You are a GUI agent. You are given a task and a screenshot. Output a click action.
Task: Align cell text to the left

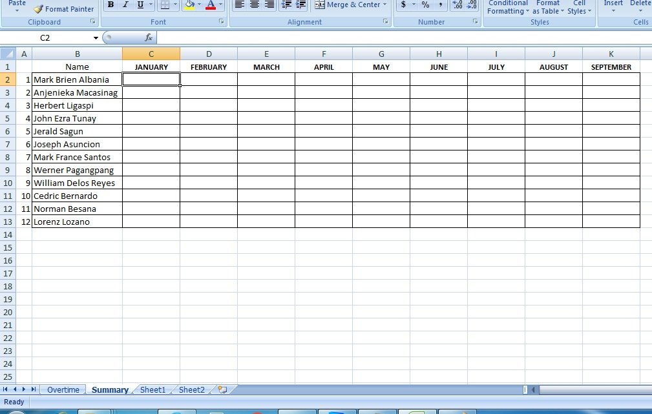point(239,5)
